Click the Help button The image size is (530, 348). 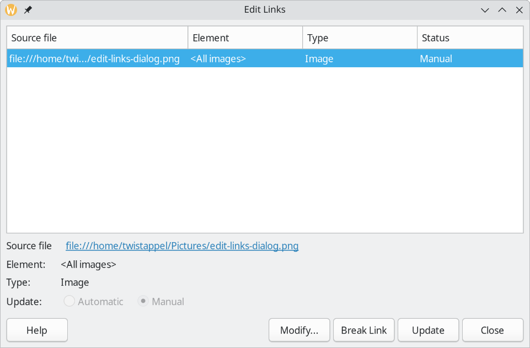tap(36, 330)
